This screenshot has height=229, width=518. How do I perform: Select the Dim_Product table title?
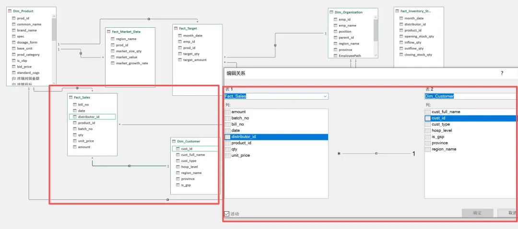pos(23,11)
